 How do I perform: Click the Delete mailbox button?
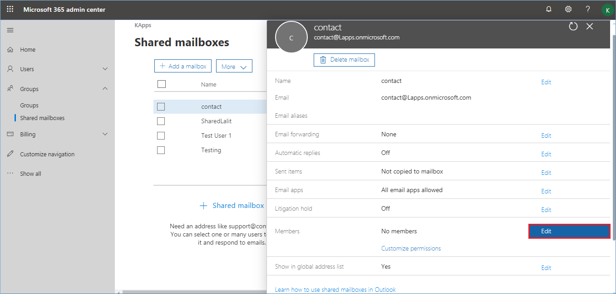pos(344,60)
